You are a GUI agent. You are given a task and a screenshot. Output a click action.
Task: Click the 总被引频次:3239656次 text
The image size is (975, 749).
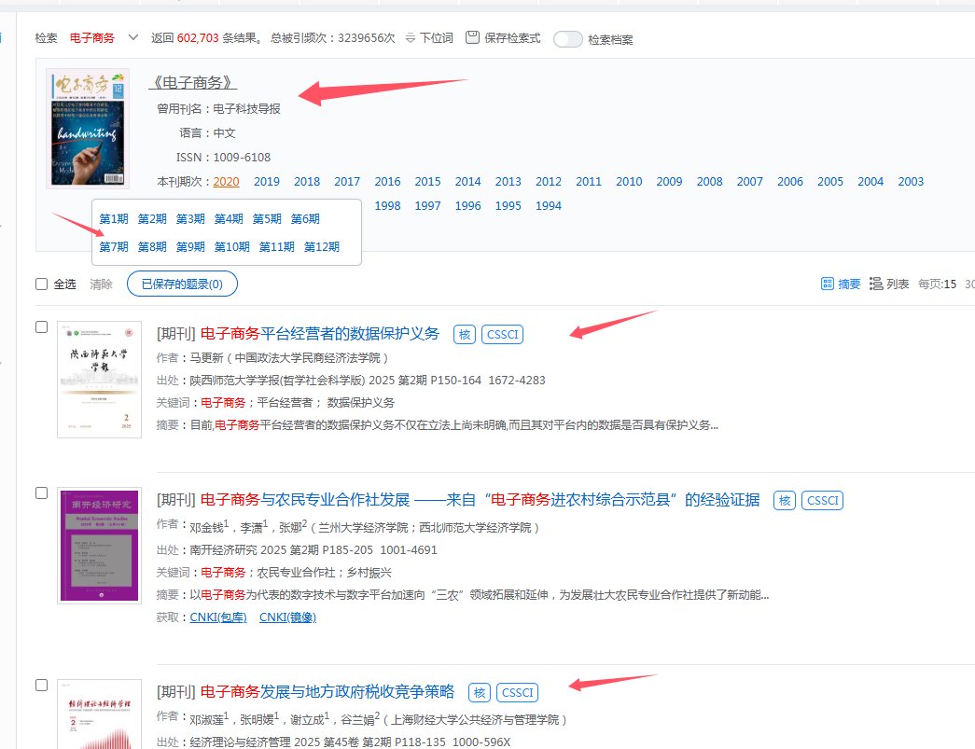coord(333,38)
